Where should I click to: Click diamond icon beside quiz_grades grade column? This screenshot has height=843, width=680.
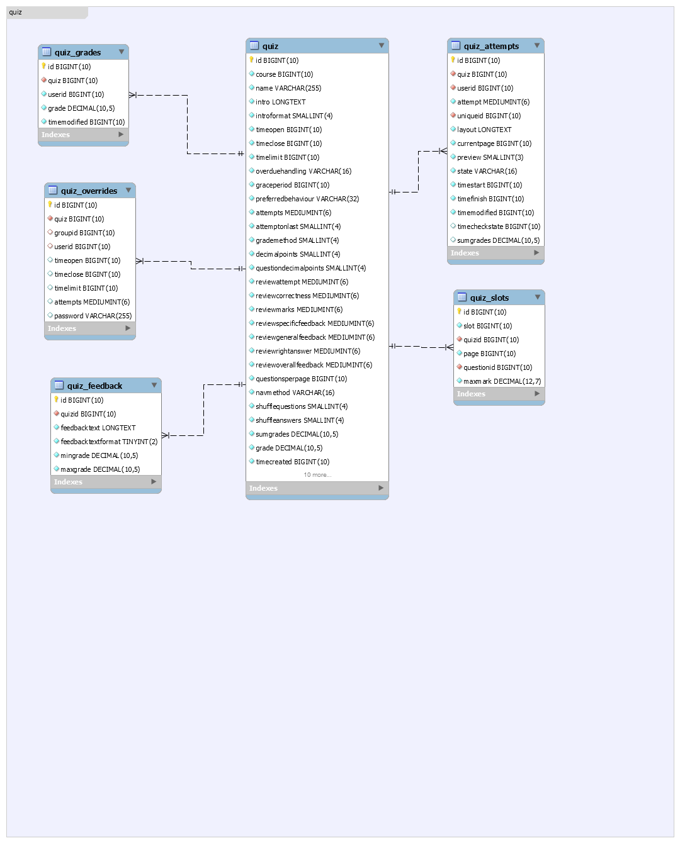tap(44, 108)
